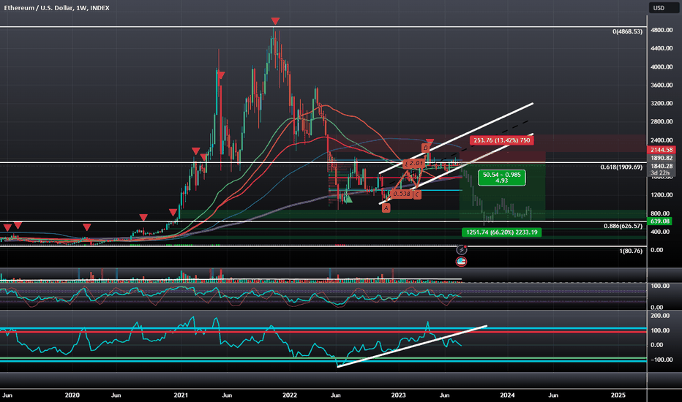Click the 2020 label on the time axis
This screenshot has height=402, width=682.
pos(72,395)
